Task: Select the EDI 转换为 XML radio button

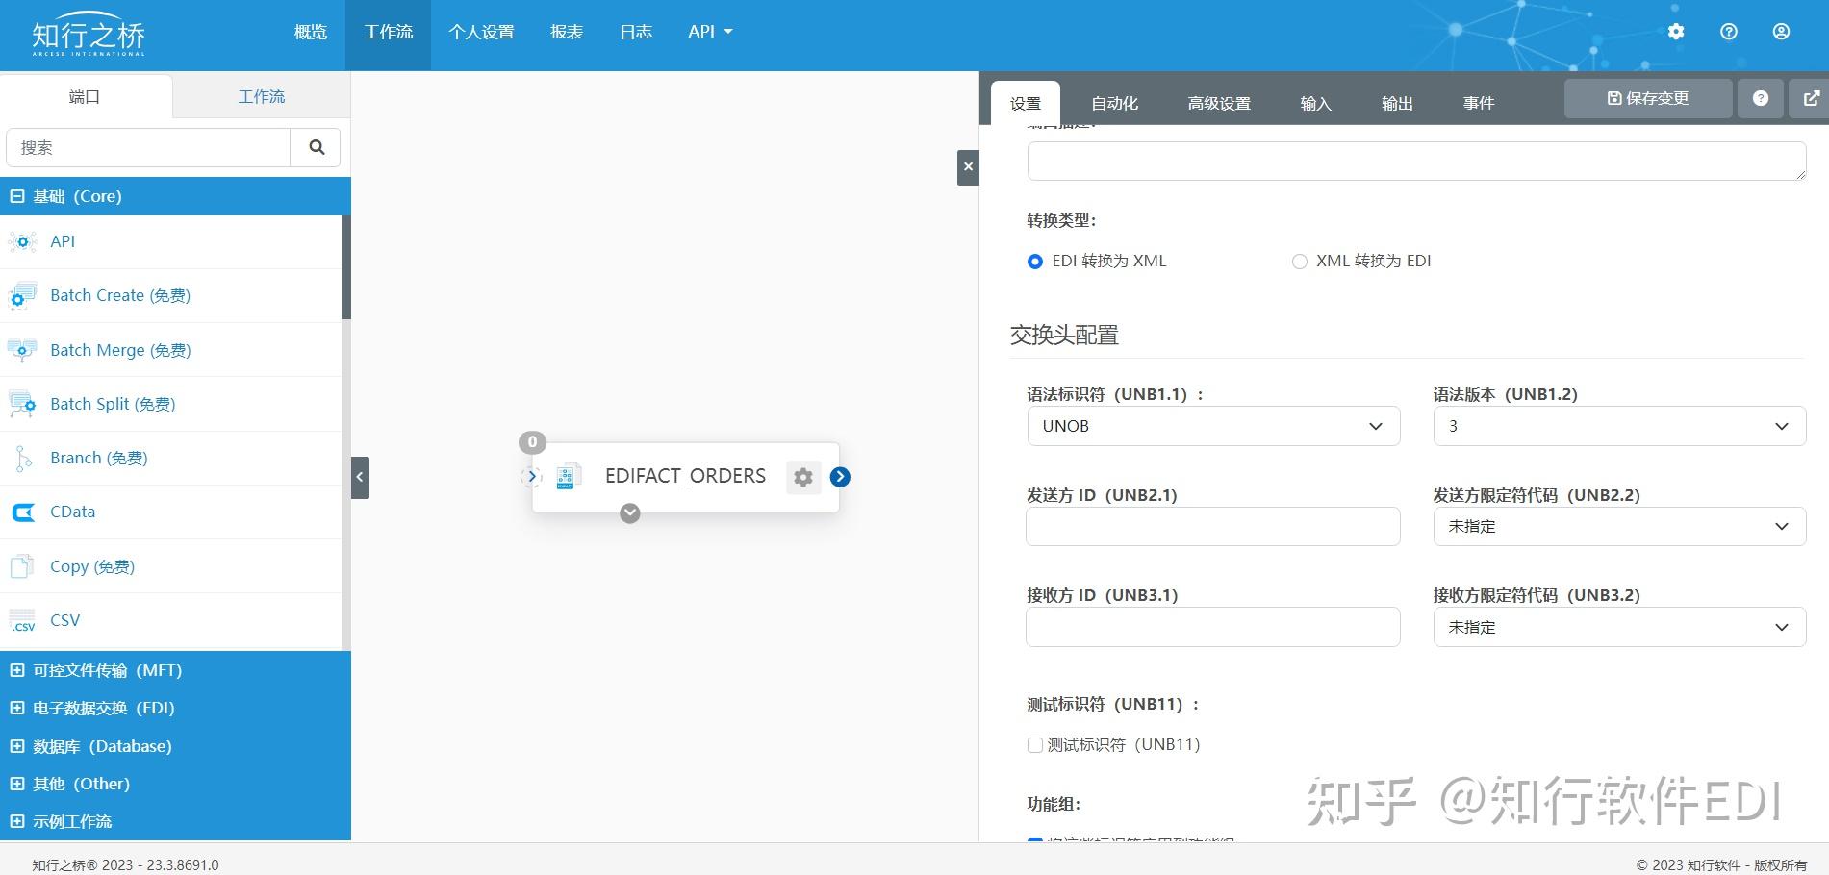Action: click(x=1034, y=261)
